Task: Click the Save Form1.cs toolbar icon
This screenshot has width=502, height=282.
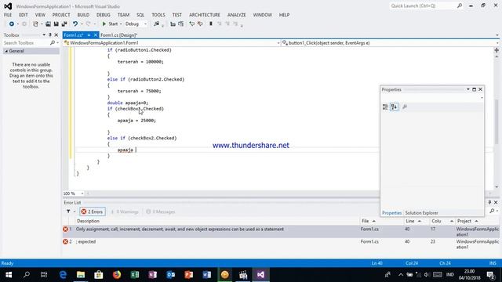Action: click(x=56, y=24)
